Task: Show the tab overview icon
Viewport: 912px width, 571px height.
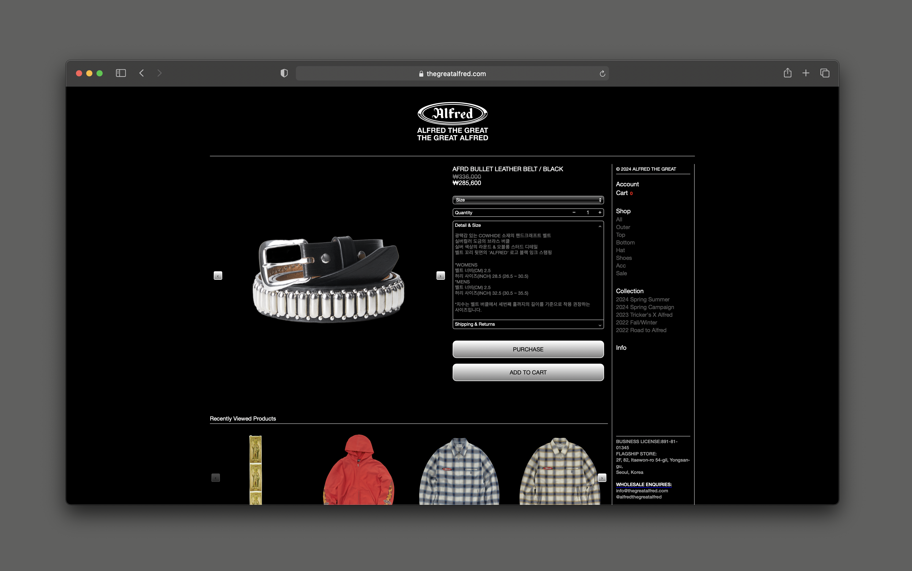Action: (x=825, y=73)
